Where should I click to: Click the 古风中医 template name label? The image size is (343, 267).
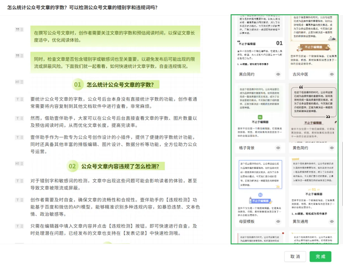(300, 74)
